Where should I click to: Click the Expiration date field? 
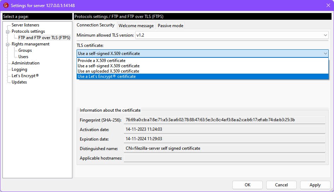[225, 139]
